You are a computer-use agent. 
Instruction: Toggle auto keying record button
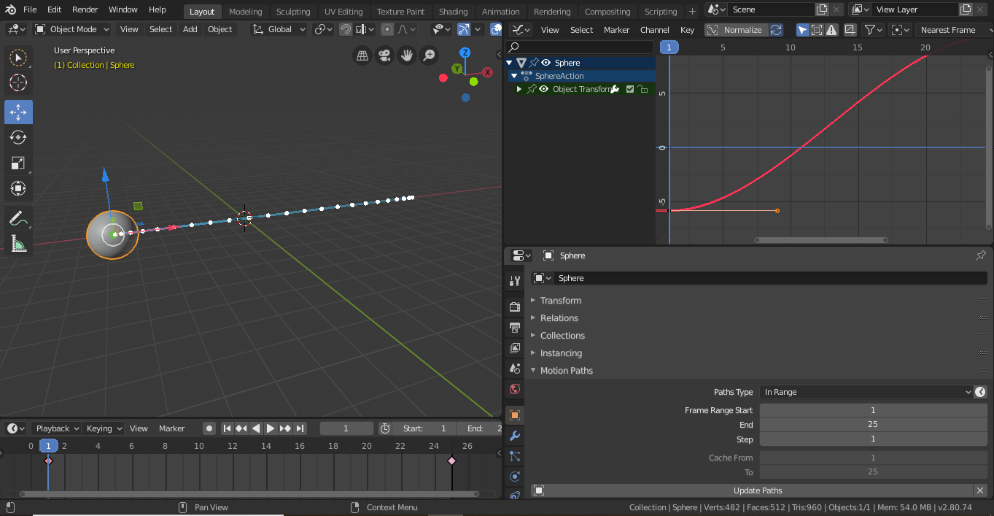click(209, 428)
